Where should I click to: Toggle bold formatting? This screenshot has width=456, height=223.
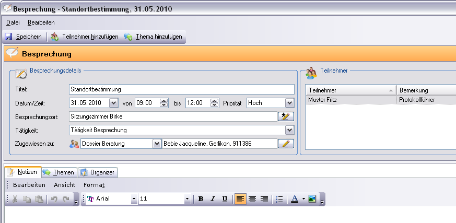[201, 199]
